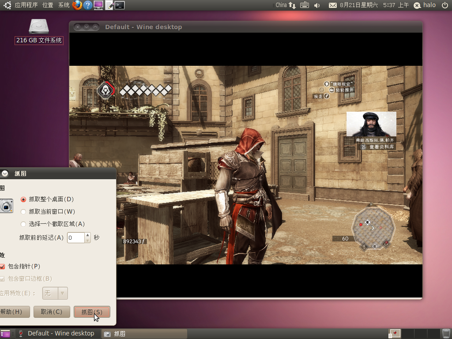Open the halo user menu
Screen dimensions: 452x339
(x=425, y=5)
